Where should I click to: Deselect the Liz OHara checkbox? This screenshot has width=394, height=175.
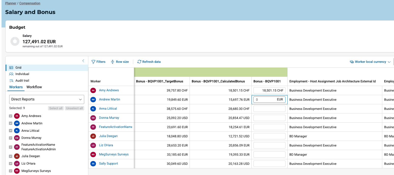(x=10, y=164)
